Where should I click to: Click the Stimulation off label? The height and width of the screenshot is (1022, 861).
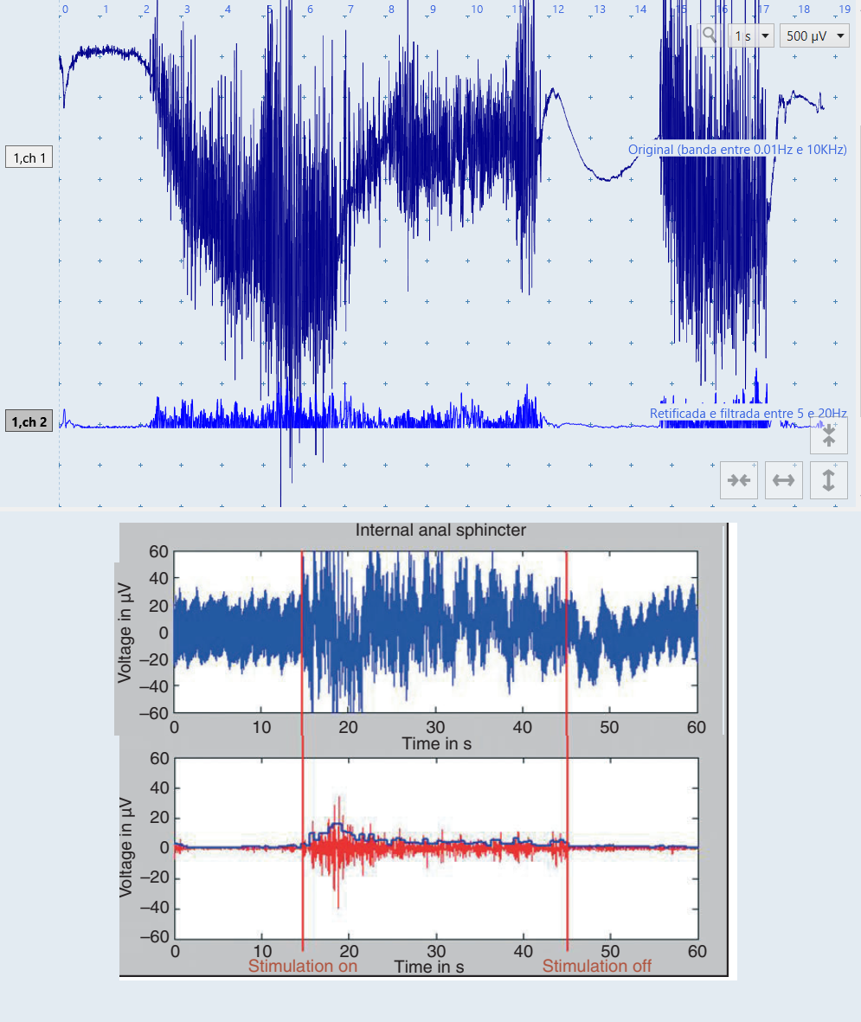point(596,966)
